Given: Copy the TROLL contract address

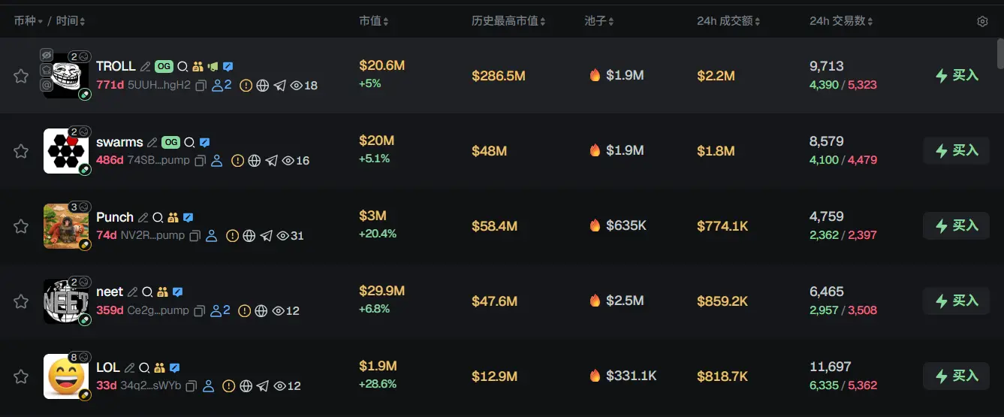Looking at the screenshot, I should tap(200, 86).
